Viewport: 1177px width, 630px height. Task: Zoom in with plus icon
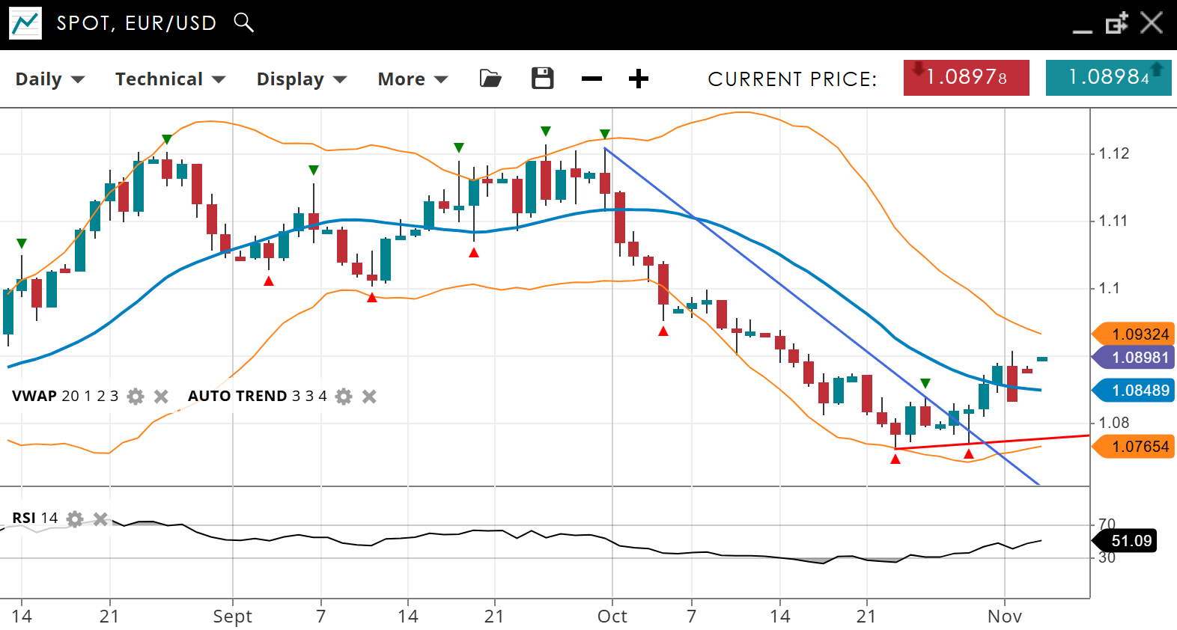coord(638,79)
